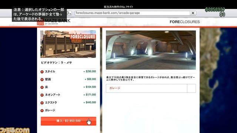The width and height of the screenshot is (237, 133).
Task: Select the 壁画 price +$68,000
Action: [90, 79]
